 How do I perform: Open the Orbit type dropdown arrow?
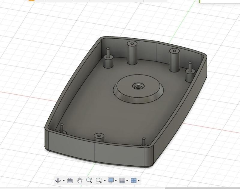pos(64,181)
